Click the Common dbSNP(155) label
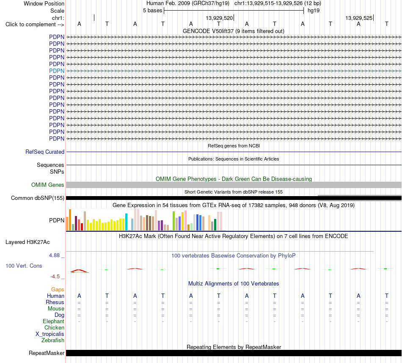The image size is (402, 363). click(x=37, y=198)
